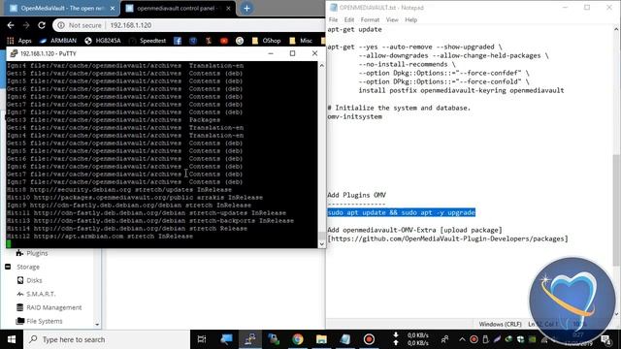621x349 pixels.
Task: Open the PuTTY window system menu icon
Action: (x=14, y=53)
